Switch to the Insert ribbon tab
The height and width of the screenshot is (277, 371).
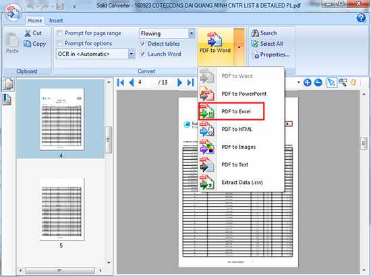56,21
